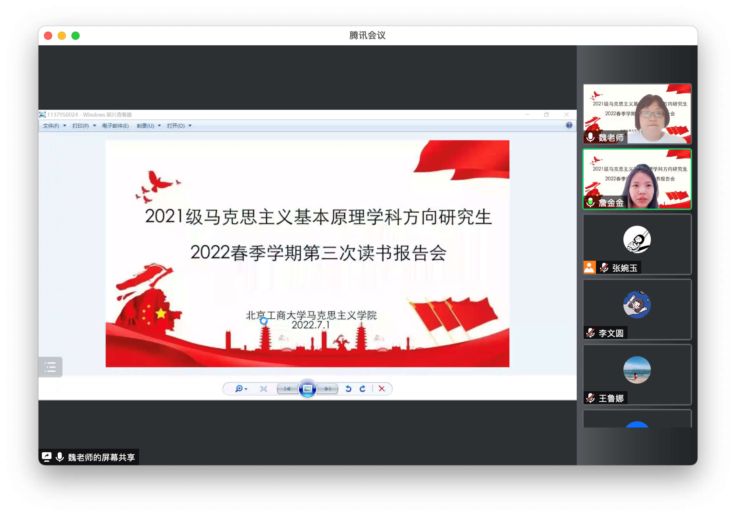Click the photo viewer zoom magnifier icon

coord(239,389)
